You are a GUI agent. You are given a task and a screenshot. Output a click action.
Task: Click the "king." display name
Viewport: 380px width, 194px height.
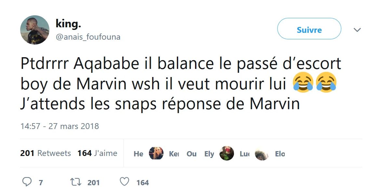click(x=68, y=23)
